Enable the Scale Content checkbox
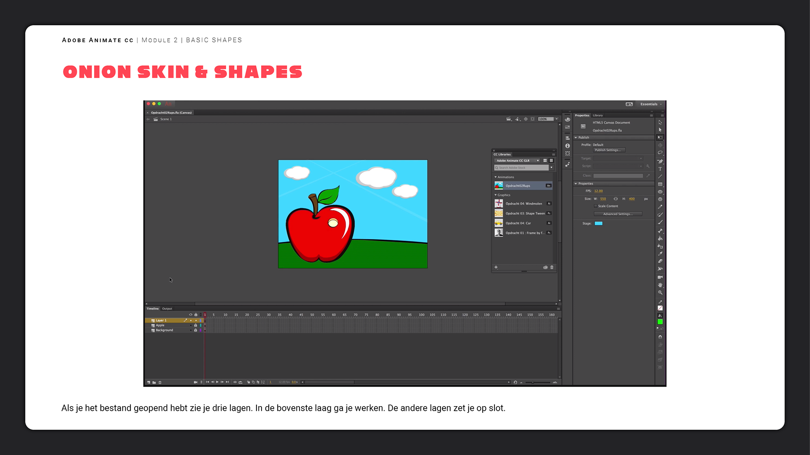 point(596,206)
